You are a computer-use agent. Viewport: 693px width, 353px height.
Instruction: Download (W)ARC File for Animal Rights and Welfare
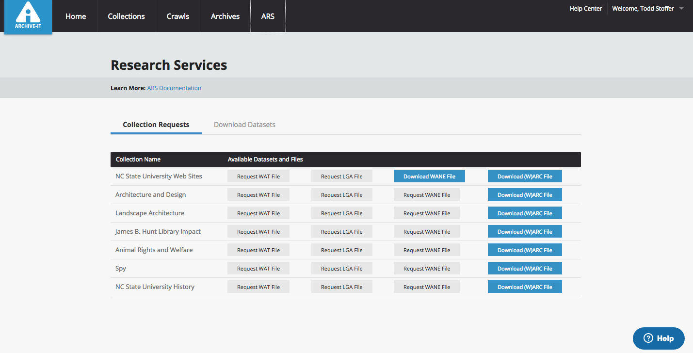525,250
